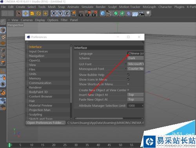Select Input Devices preferences category

click(38, 51)
